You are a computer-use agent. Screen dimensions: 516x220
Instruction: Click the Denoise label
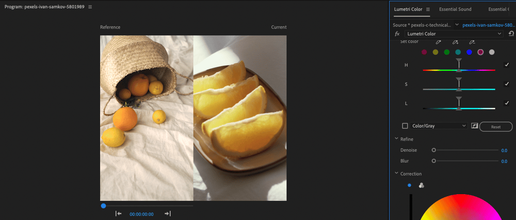click(x=409, y=150)
